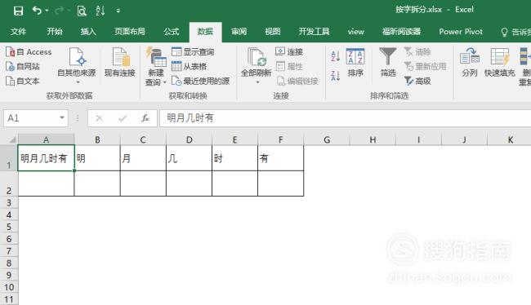Switch to the 插入 tab
This screenshot has height=305, width=531.
click(88, 32)
